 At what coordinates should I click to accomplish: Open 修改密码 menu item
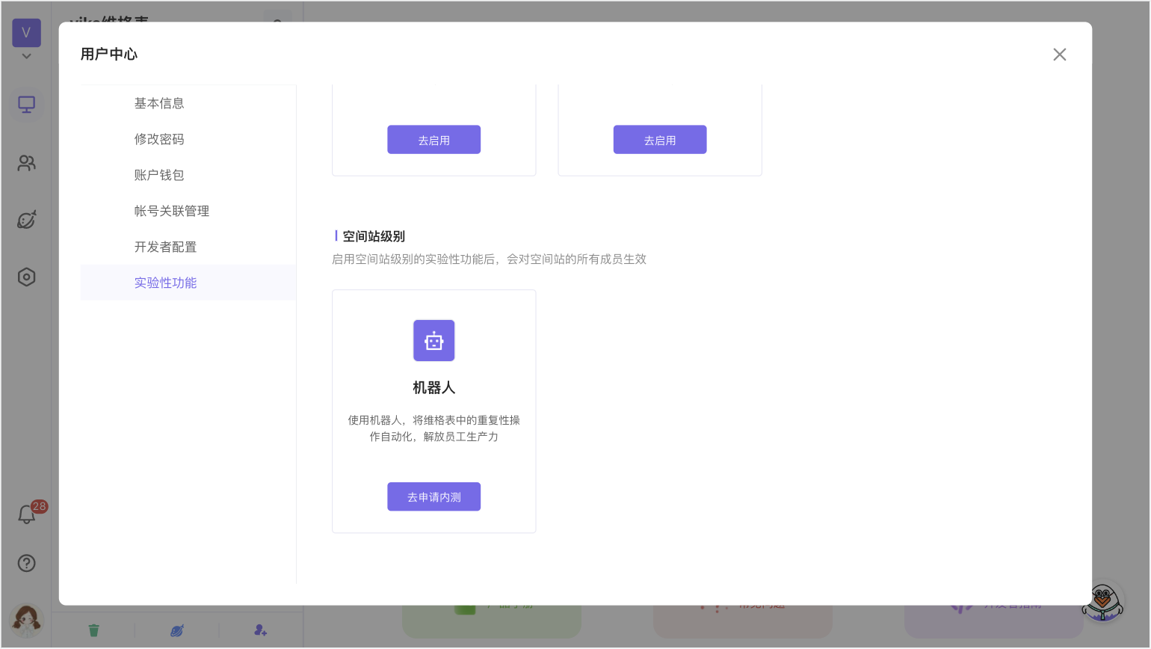(159, 139)
